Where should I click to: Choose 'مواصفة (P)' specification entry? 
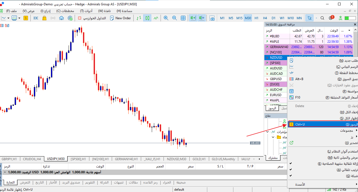pos(323,91)
